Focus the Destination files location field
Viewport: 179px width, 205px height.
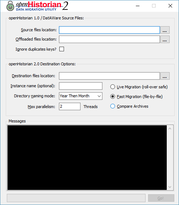[x=109, y=76]
